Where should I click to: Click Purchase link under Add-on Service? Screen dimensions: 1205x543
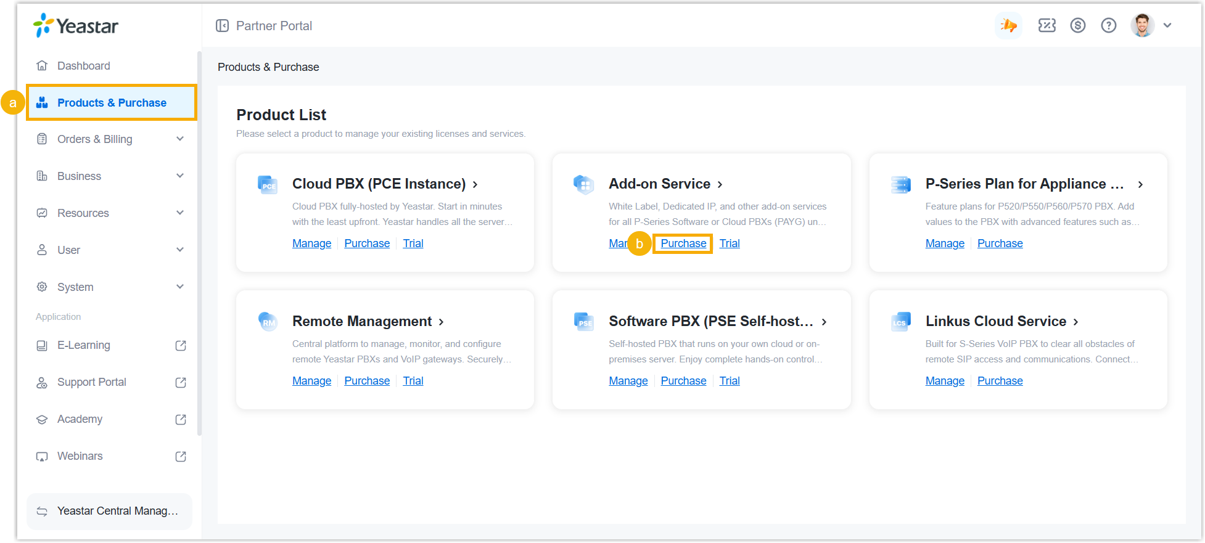(x=683, y=243)
